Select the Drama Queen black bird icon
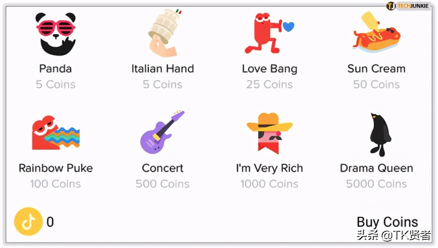Image resolution: width=438 pixels, height=248 pixels. (x=379, y=134)
